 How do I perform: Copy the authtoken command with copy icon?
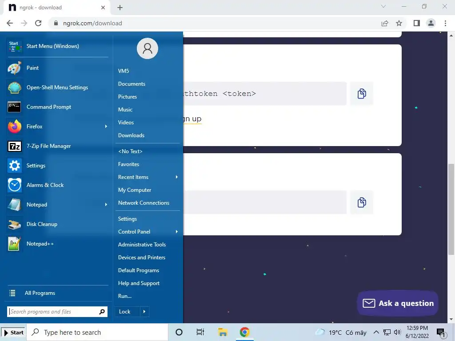pos(362,94)
